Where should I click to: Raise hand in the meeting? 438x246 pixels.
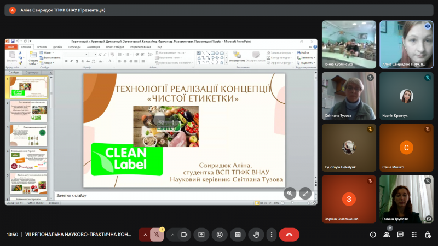(255, 235)
